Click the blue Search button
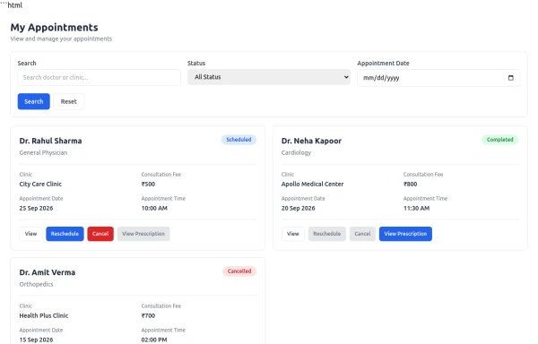Screen dimensions: 538x344 tap(34, 101)
